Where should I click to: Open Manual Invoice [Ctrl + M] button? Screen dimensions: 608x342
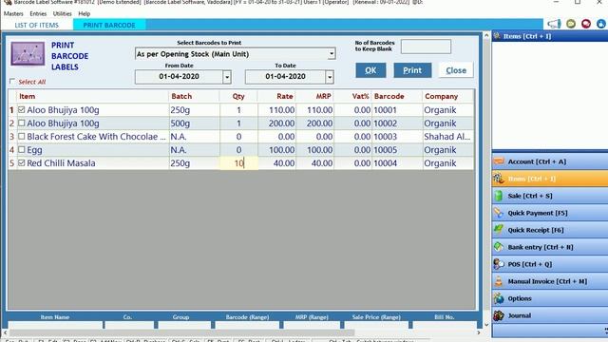coord(550,281)
